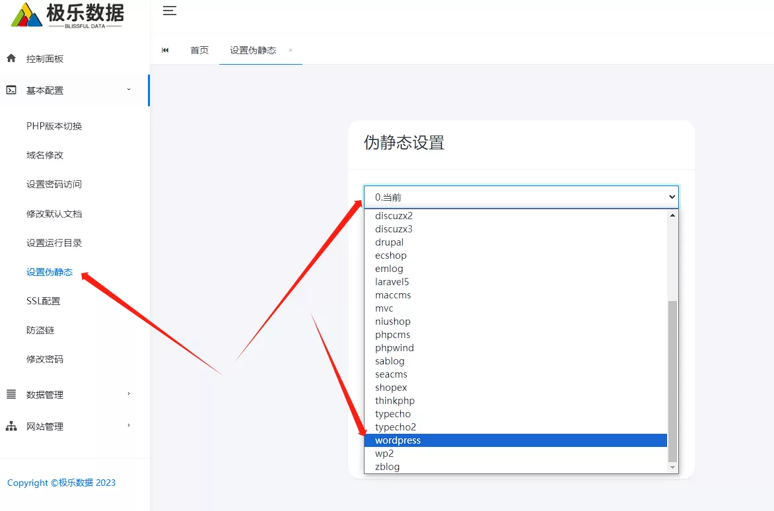This screenshot has height=511, width=774.
Task: Close the 设置伪静态 tab
Action: pyautogui.click(x=291, y=50)
